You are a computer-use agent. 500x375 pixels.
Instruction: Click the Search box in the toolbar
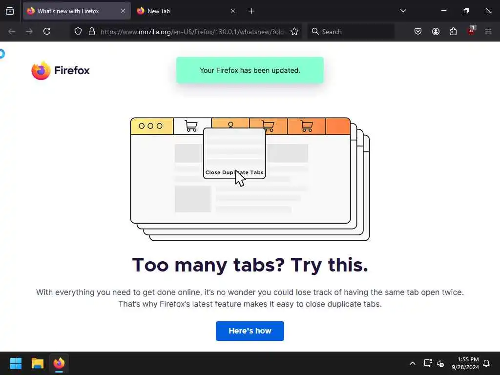351,32
